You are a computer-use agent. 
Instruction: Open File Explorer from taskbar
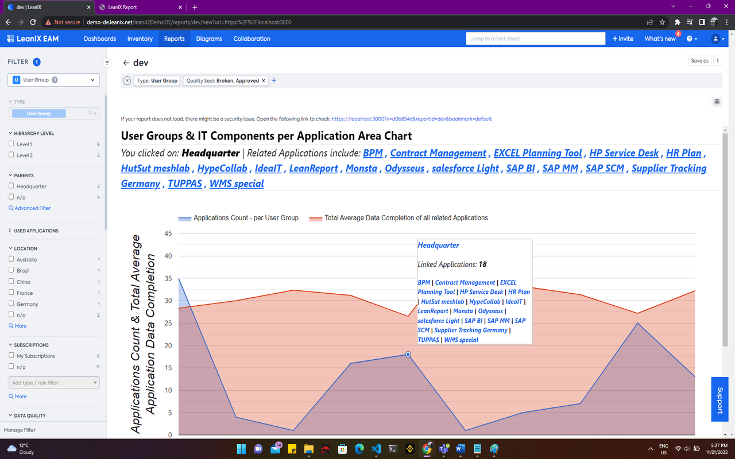point(308,449)
